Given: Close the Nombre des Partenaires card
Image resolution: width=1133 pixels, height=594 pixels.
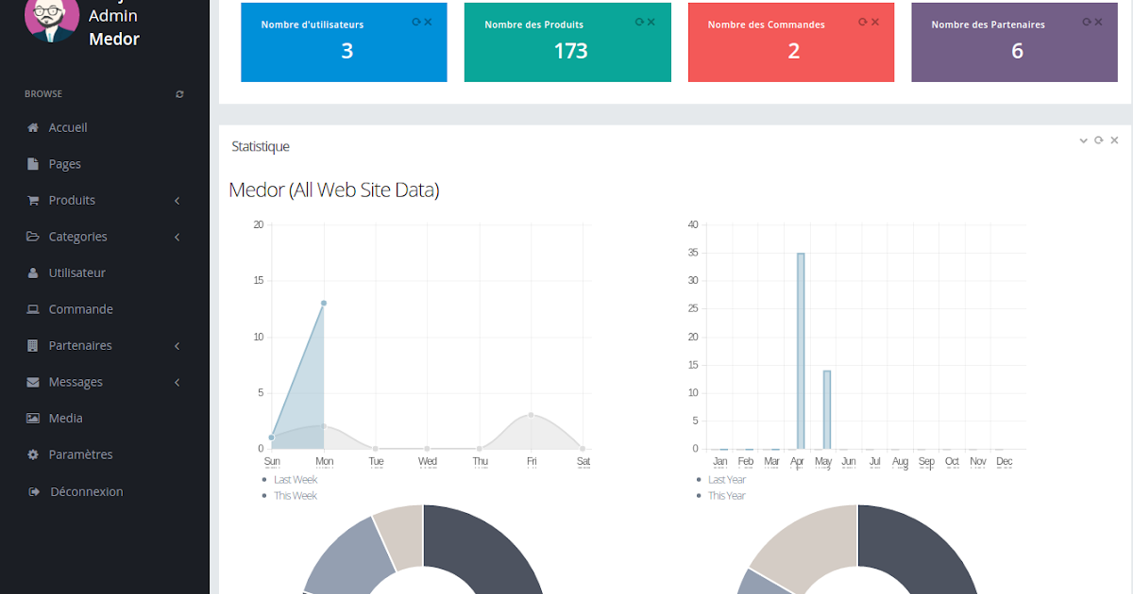Looking at the screenshot, I should click(x=1098, y=22).
